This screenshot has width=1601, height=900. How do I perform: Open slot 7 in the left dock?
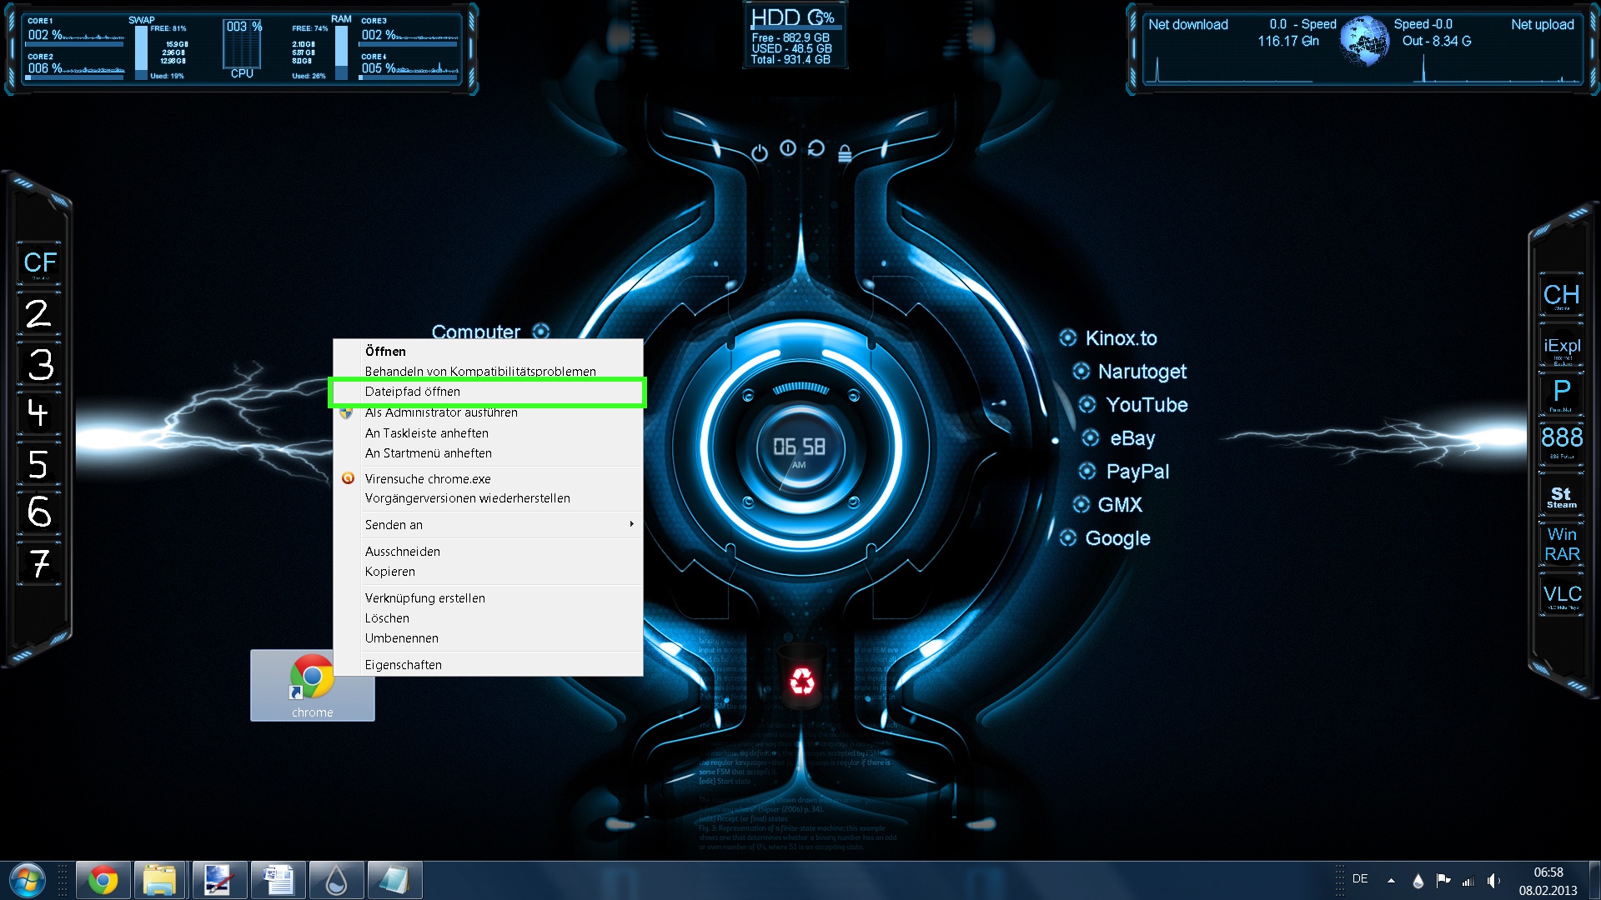click(39, 563)
